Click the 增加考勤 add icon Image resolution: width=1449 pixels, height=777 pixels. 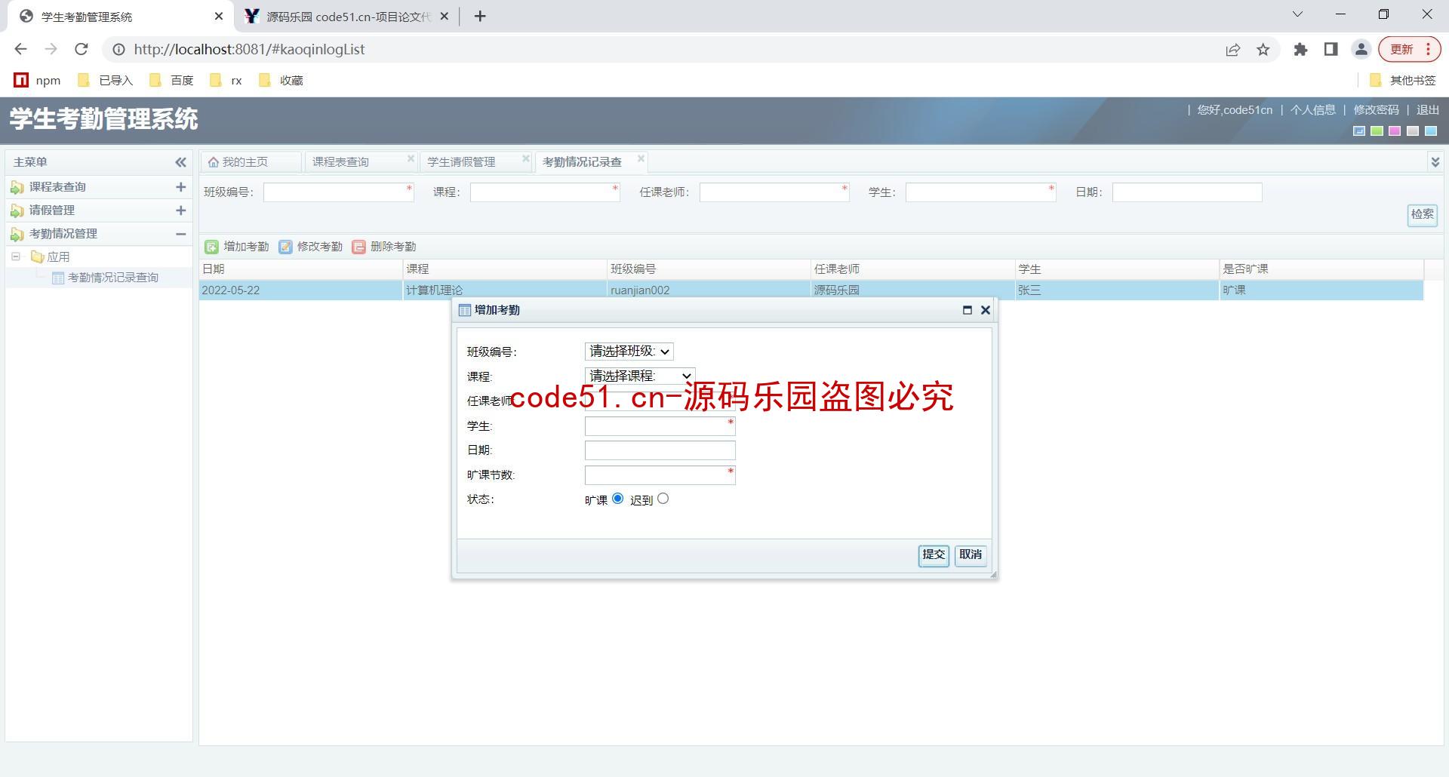pyautogui.click(x=211, y=247)
